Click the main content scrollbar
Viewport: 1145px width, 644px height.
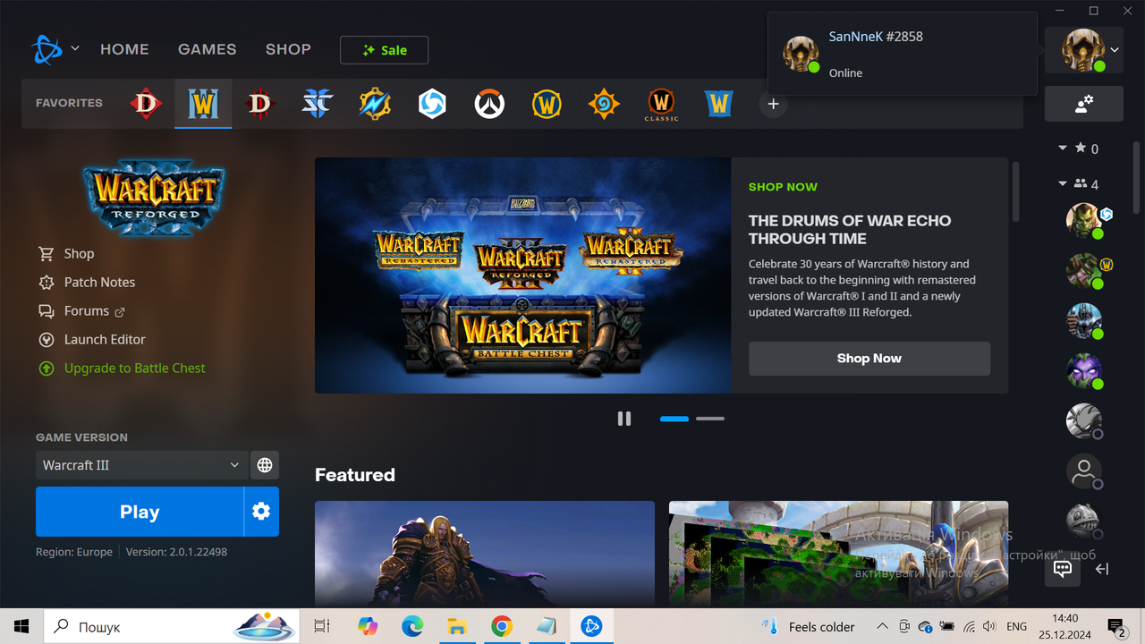pyautogui.click(x=1015, y=191)
